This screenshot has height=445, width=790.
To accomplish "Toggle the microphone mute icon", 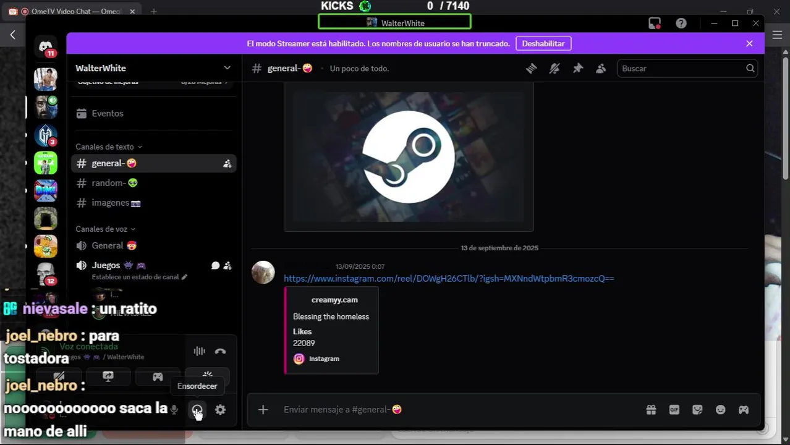I will (174, 410).
